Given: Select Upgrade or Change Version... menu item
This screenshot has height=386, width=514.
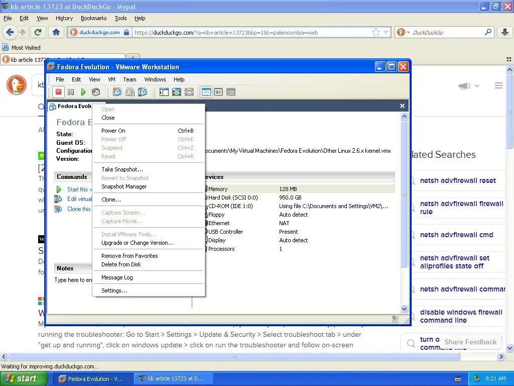Looking at the screenshot, I should tap(148, 243).
